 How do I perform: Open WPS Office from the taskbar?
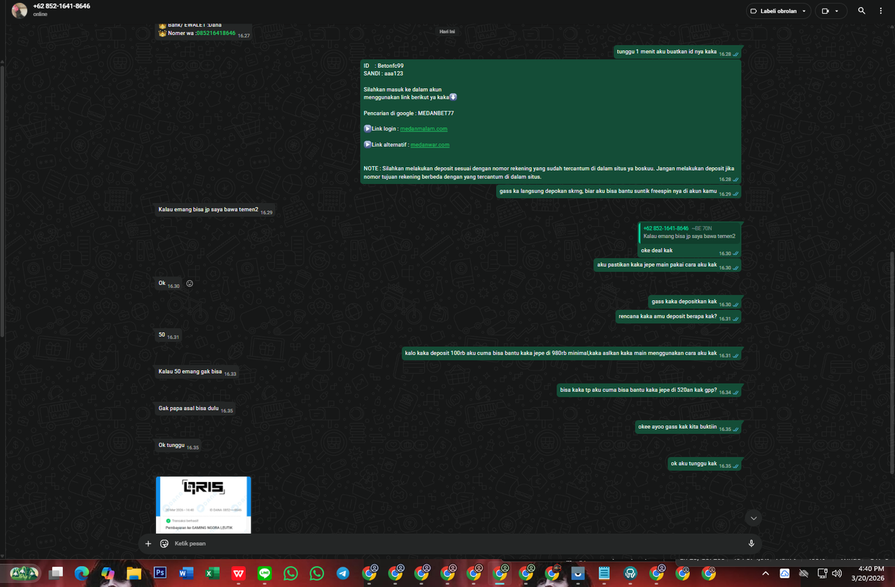pyautogui.click(x=239, y=574)
